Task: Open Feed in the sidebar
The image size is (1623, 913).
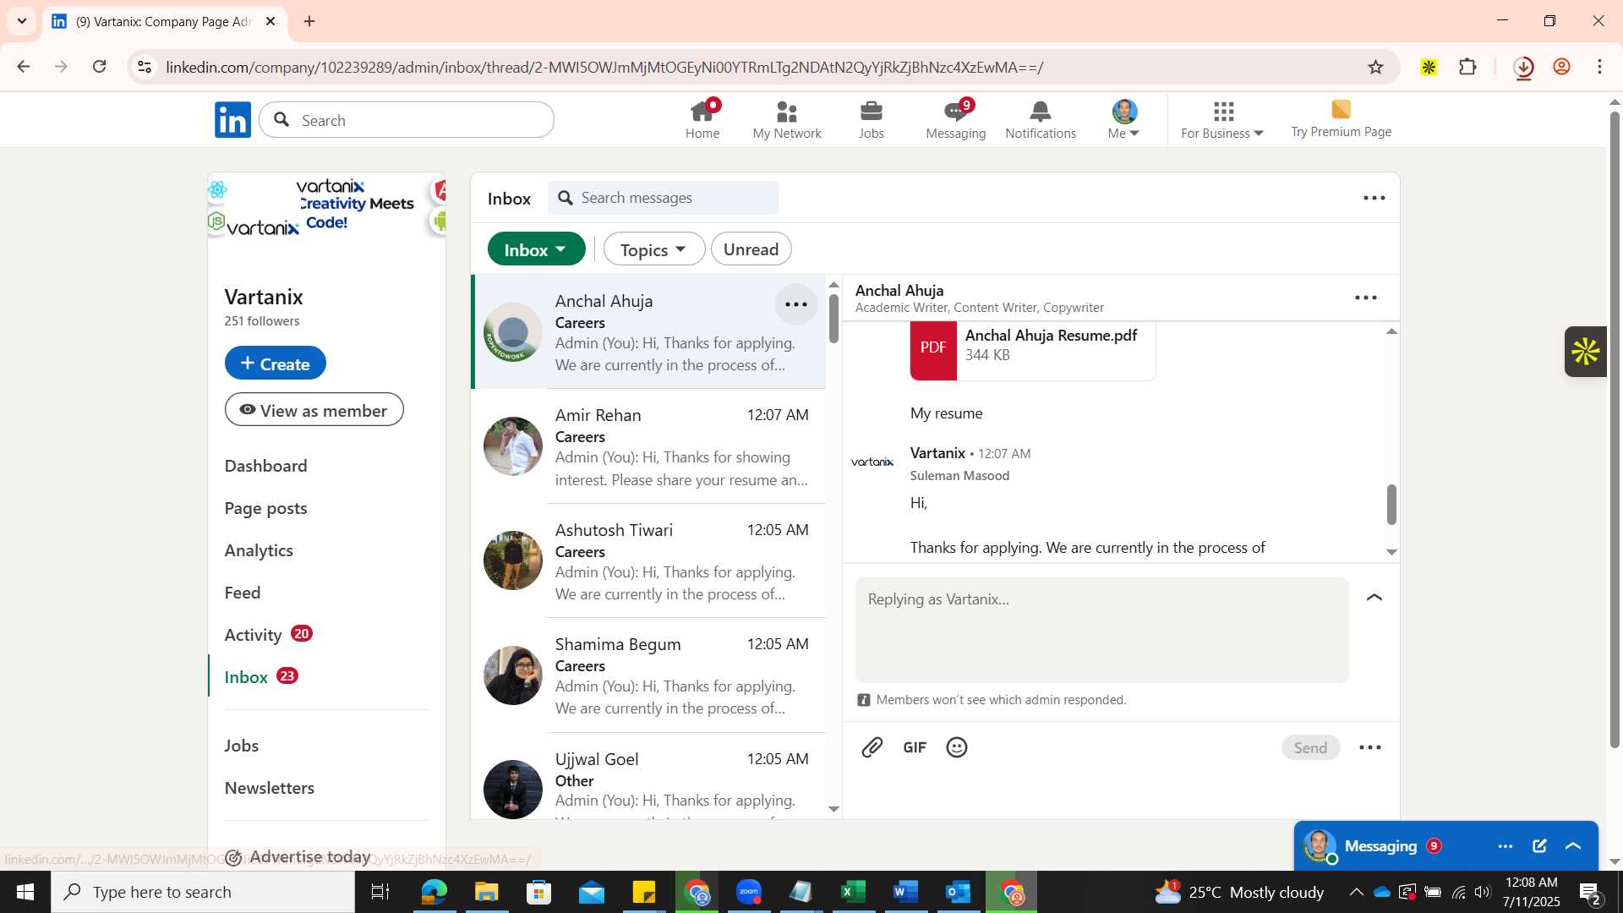Action: pyautogui.click(x=243, y=593)
